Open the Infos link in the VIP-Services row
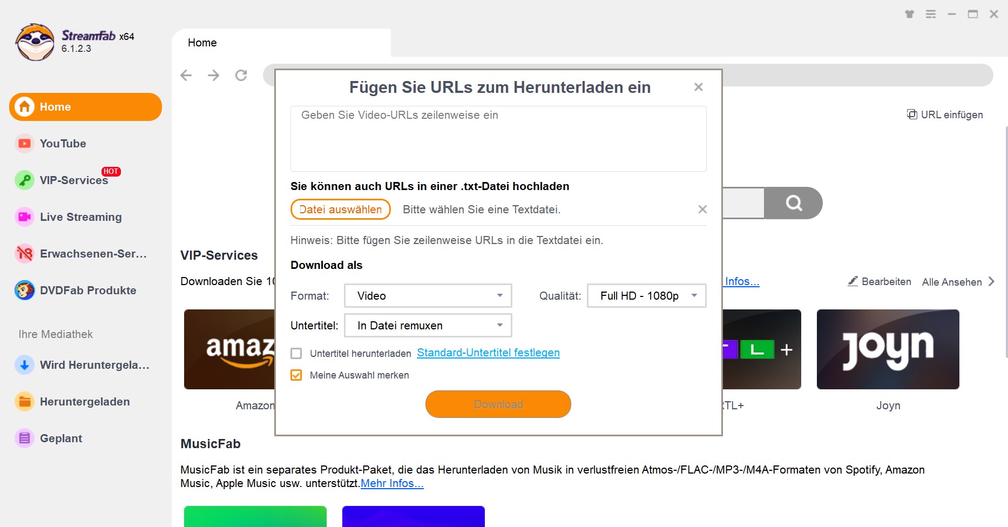The width and height of the screenshot is (1008, 527). pyautogui.click(x=742, y=281)
